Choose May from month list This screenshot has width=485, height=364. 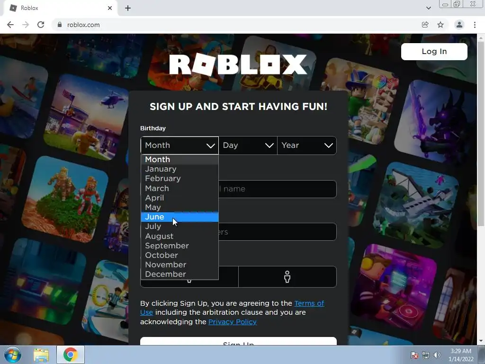(180, 208)
